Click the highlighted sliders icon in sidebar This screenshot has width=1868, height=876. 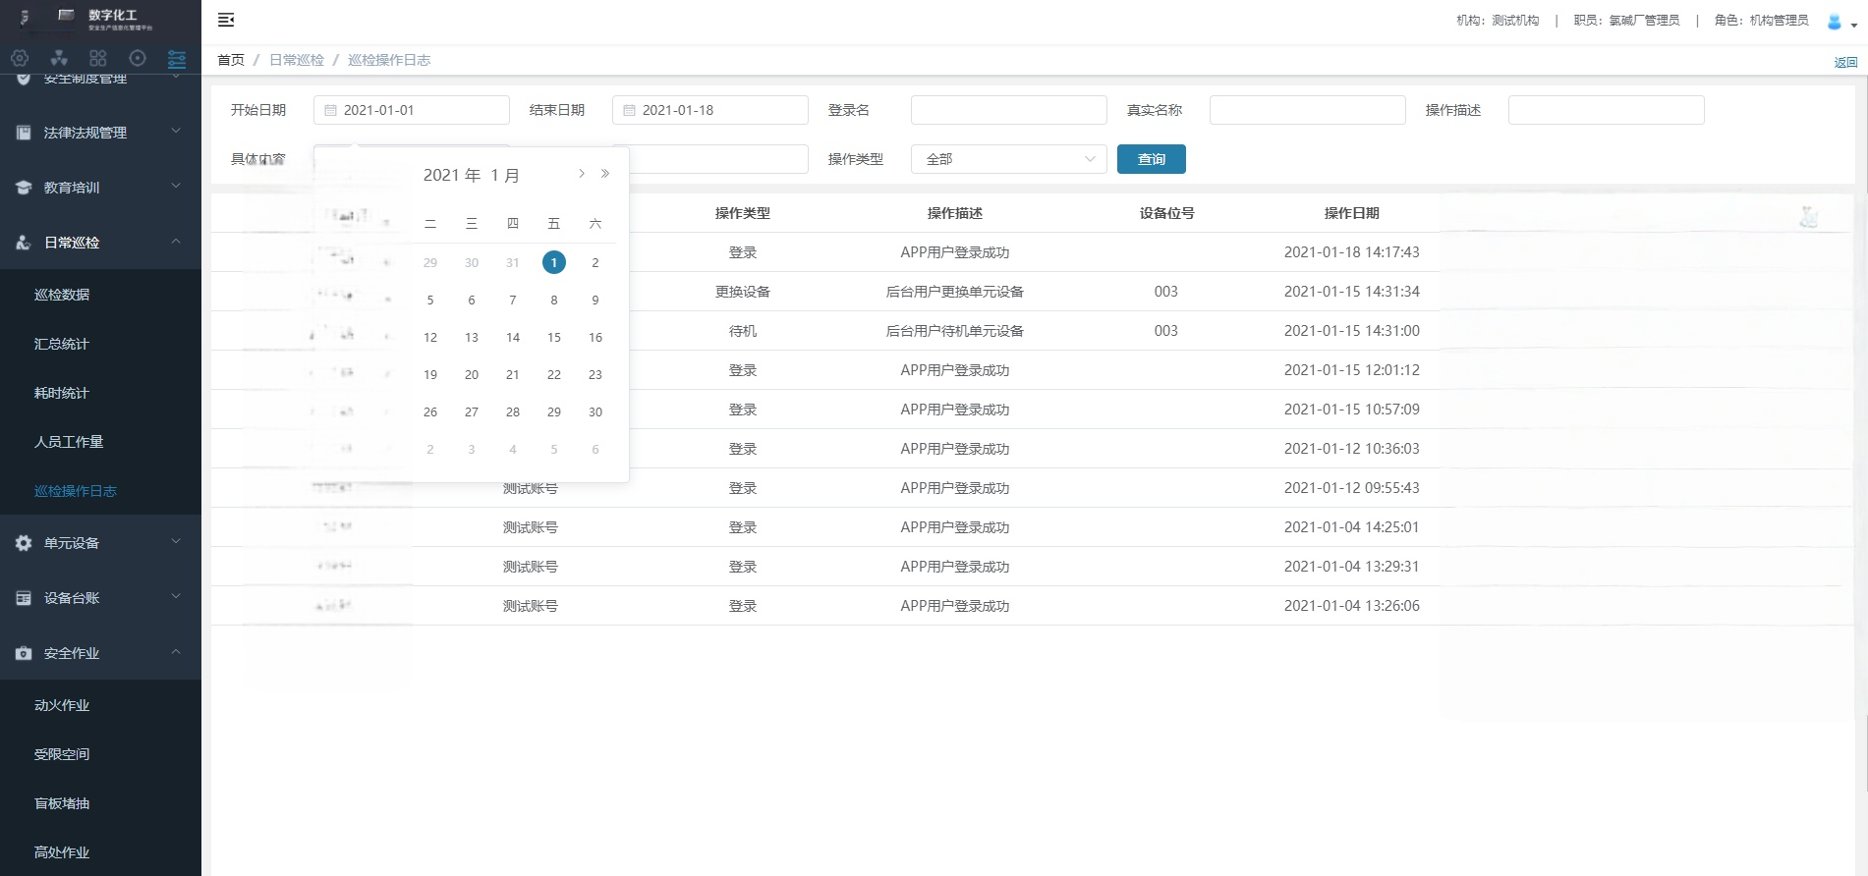(177, 59)
